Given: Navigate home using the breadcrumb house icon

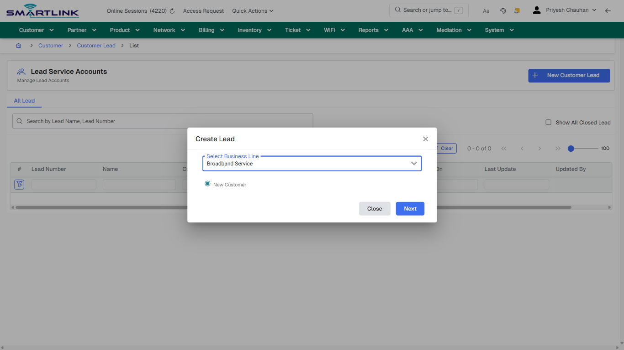Looking at the screenshot, I should 18,45.
